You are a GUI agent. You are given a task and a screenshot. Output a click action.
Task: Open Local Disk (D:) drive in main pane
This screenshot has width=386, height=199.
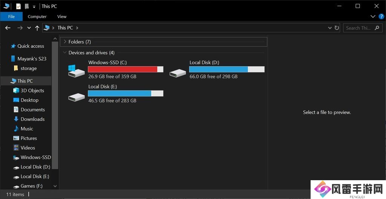coord(178,72)
